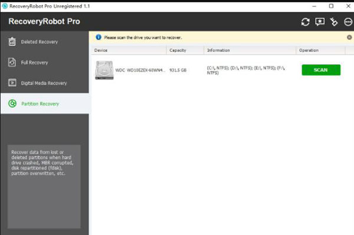Select the WDC hard drive thumbnail

pos(104,70)
